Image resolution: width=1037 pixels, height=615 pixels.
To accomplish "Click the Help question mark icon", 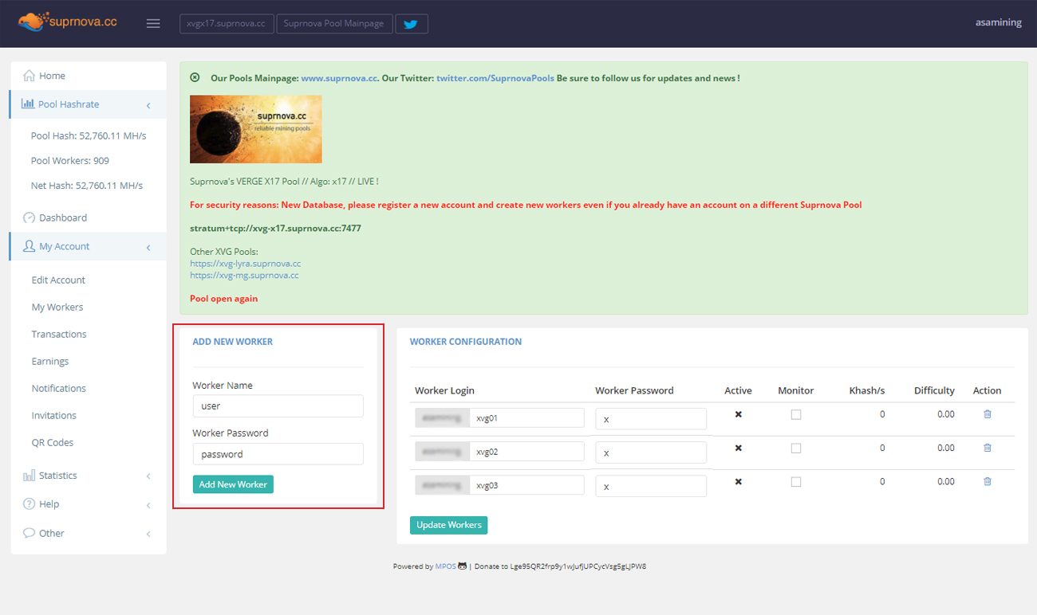I will tap(30, 504).
